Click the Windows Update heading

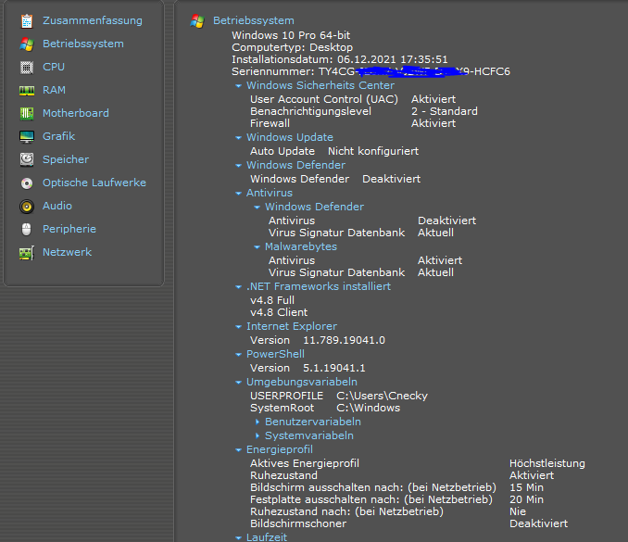coord(290,137)
